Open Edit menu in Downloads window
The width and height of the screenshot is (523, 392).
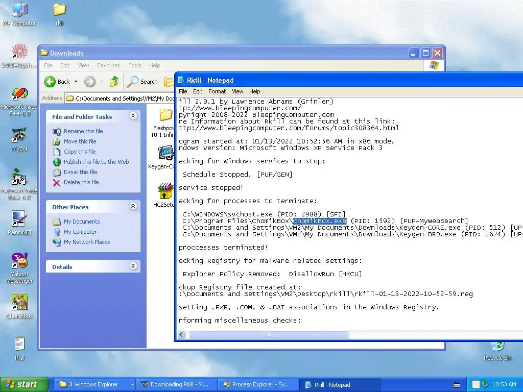click(65, 65)
